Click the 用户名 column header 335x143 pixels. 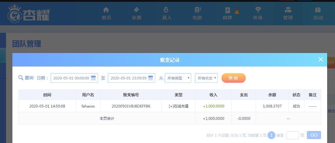point(88,95)
